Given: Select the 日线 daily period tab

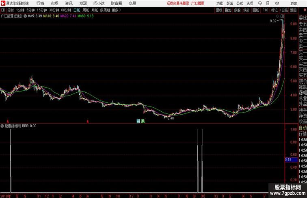Looking at the screenshot, I should (77, 10).
